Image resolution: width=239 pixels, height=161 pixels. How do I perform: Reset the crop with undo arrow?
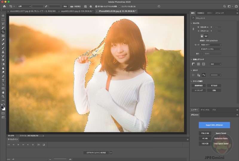pyautogui.click(x=159, y=6)
